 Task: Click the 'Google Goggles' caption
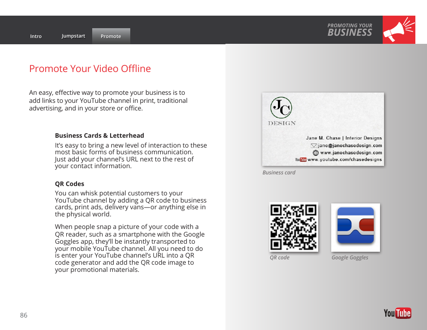[x=350, y=258]
